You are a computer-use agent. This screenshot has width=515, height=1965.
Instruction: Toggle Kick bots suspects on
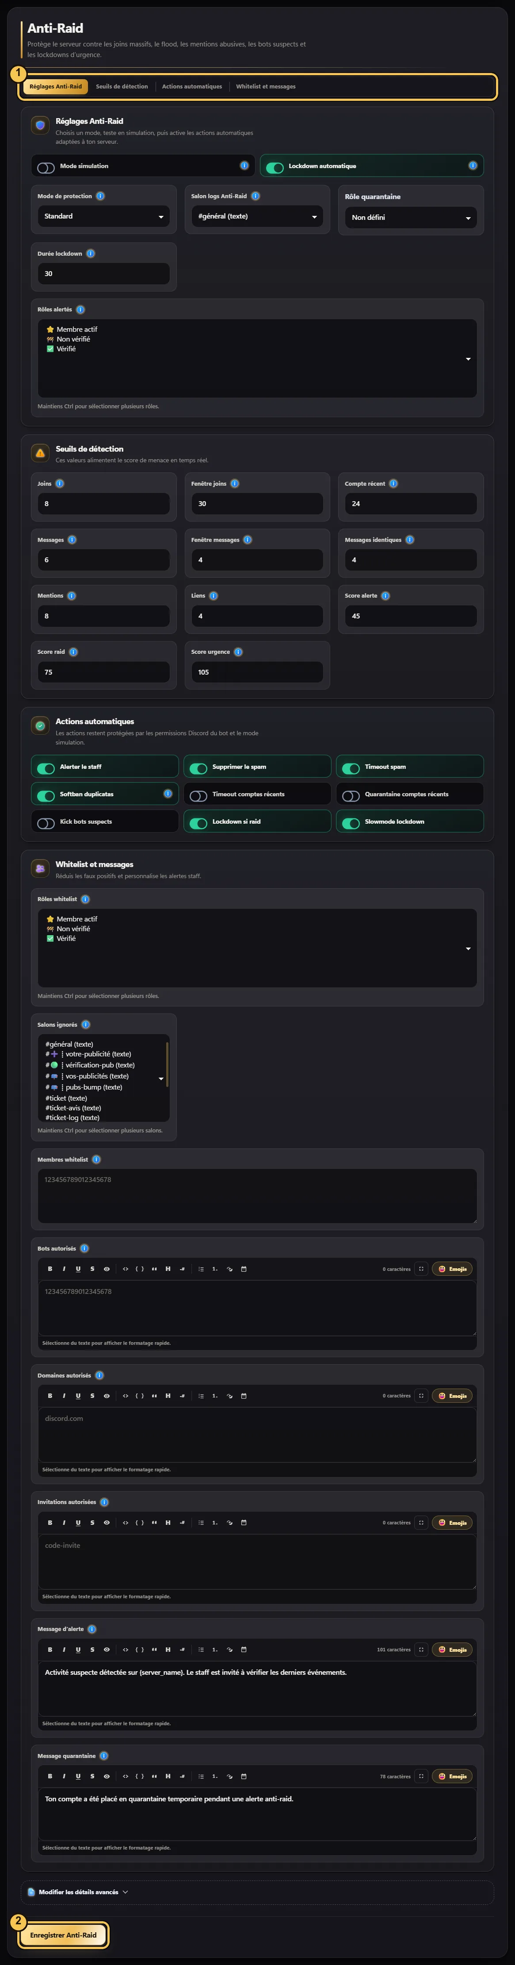pos(46,822)
